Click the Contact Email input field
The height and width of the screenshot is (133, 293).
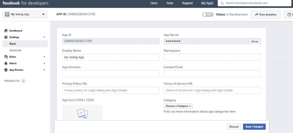coord(212,74)
